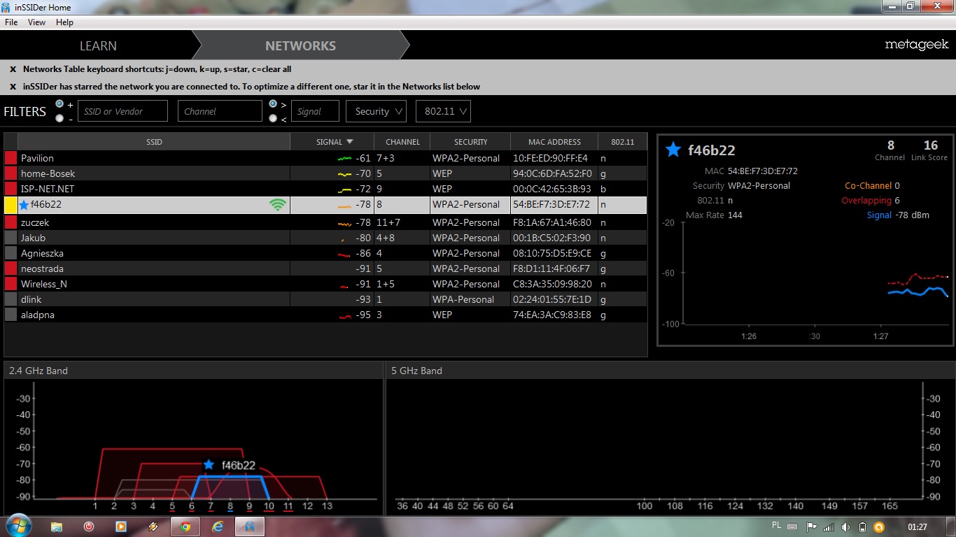The image size is (956, 537).
Task: Open the 802.11 filter dropdown
Action: (x=443, y=111)
